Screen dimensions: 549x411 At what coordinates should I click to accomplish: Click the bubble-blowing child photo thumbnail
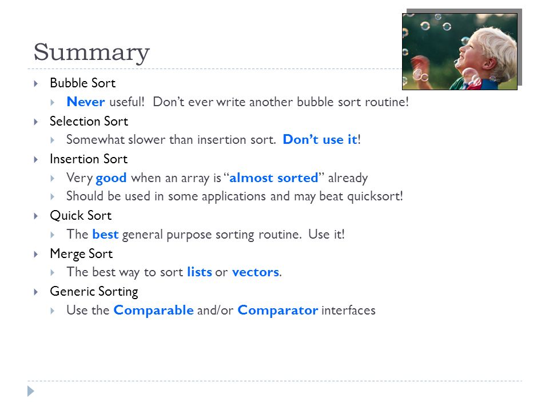pos(460,51)
